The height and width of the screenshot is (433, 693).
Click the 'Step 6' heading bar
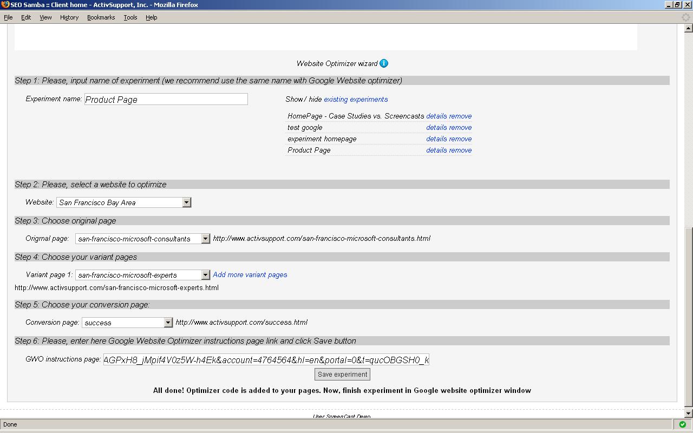(x=342, y=341)
